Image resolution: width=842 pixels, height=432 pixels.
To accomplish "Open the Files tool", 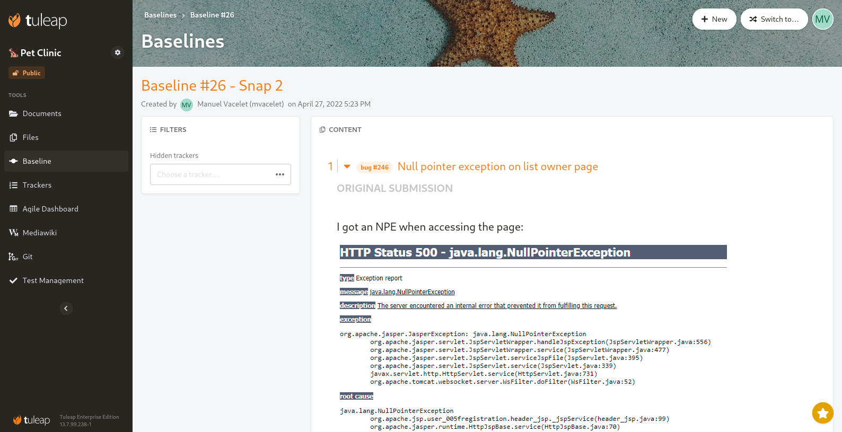I will tap(30, 137).
